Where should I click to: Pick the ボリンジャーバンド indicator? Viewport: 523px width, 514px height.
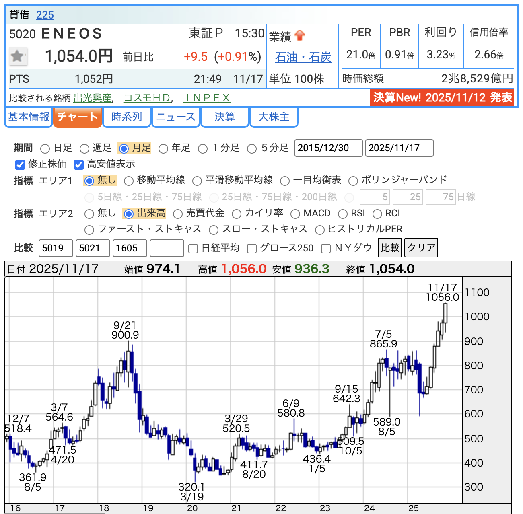pos(353,181)
